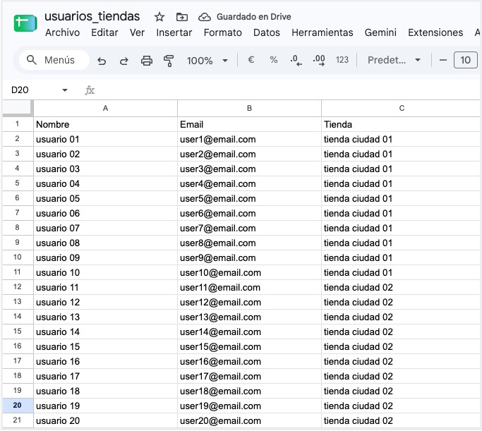482x431 pixels.
Task: Open the Extensiones menu
Action: [x=435, y=32]
